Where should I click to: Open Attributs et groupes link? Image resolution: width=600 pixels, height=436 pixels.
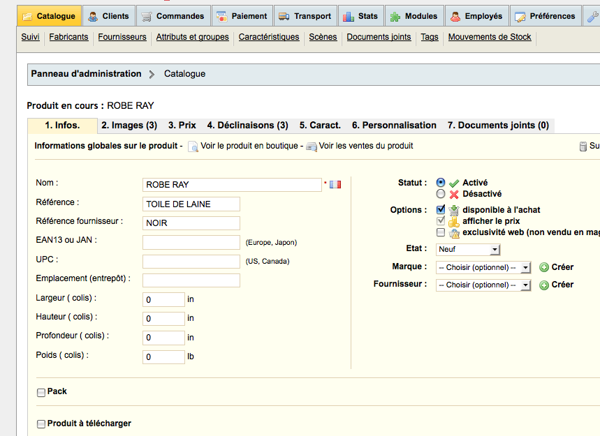point(193,37)
